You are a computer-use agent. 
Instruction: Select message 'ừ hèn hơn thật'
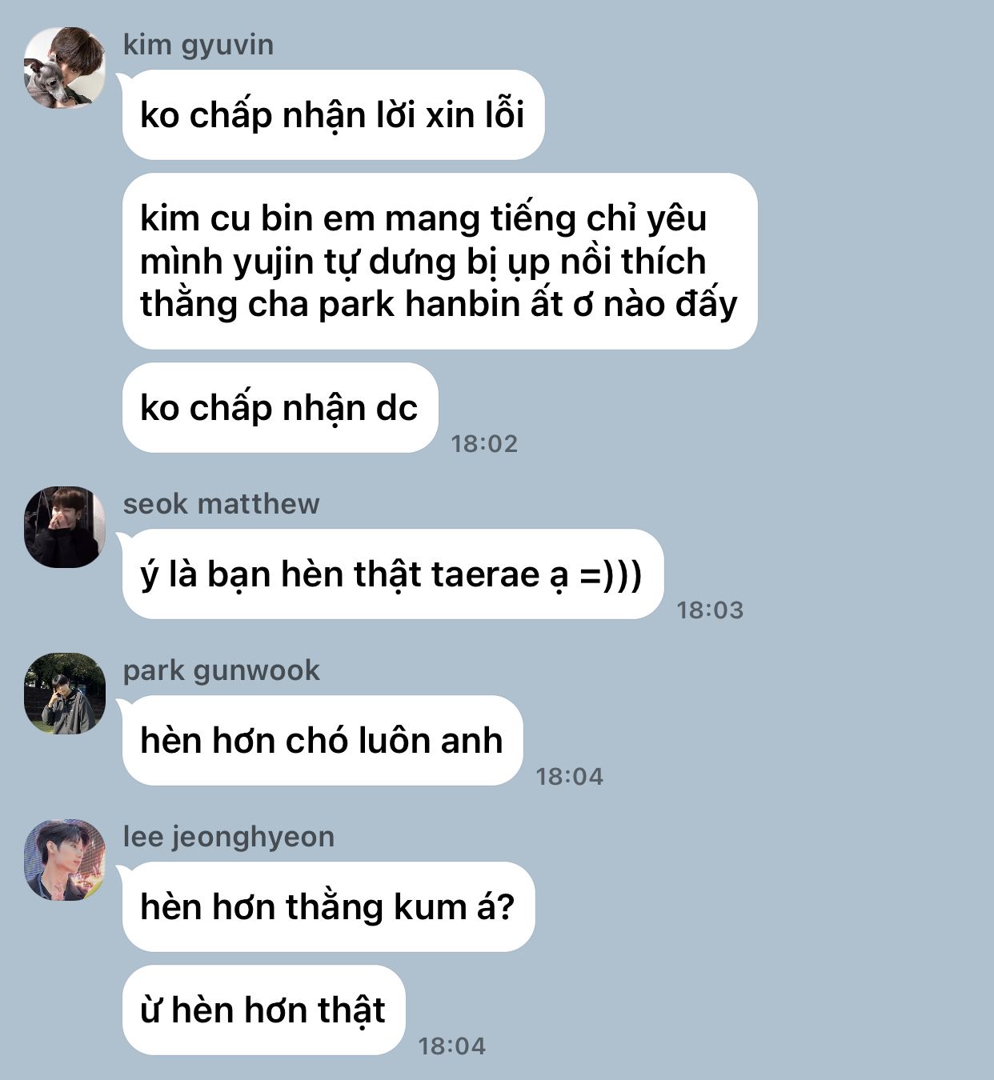[263, 1010]
